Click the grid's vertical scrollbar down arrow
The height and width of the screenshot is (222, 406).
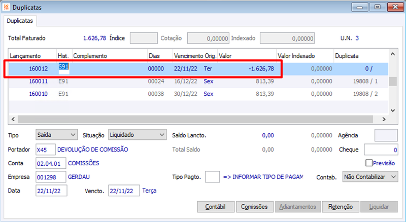click(x=393, y=110)
